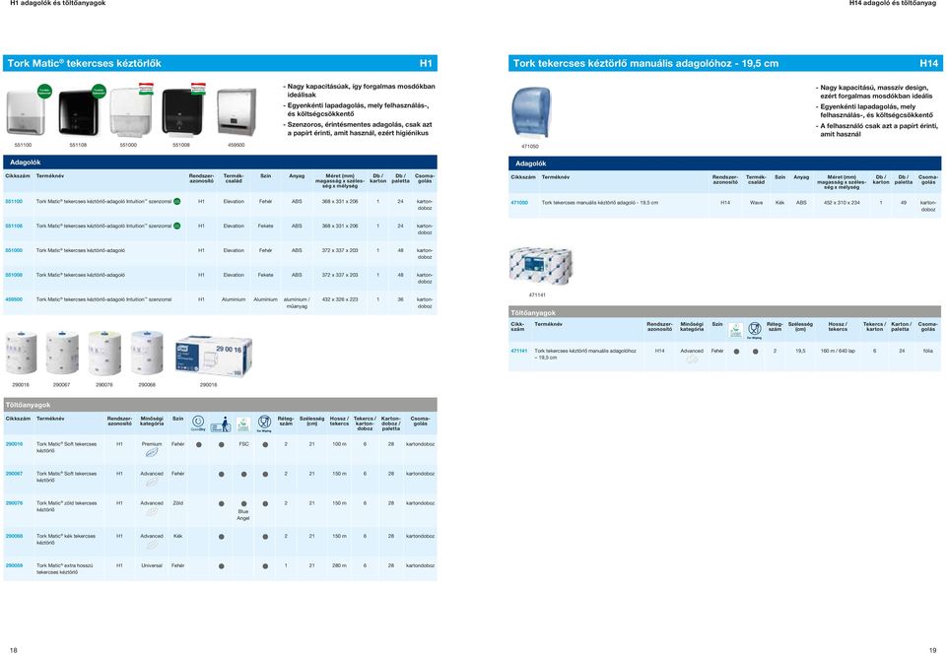Follow article number 290076 in the refills table
This screenshot has height=654, width=946.
[14, 503]
